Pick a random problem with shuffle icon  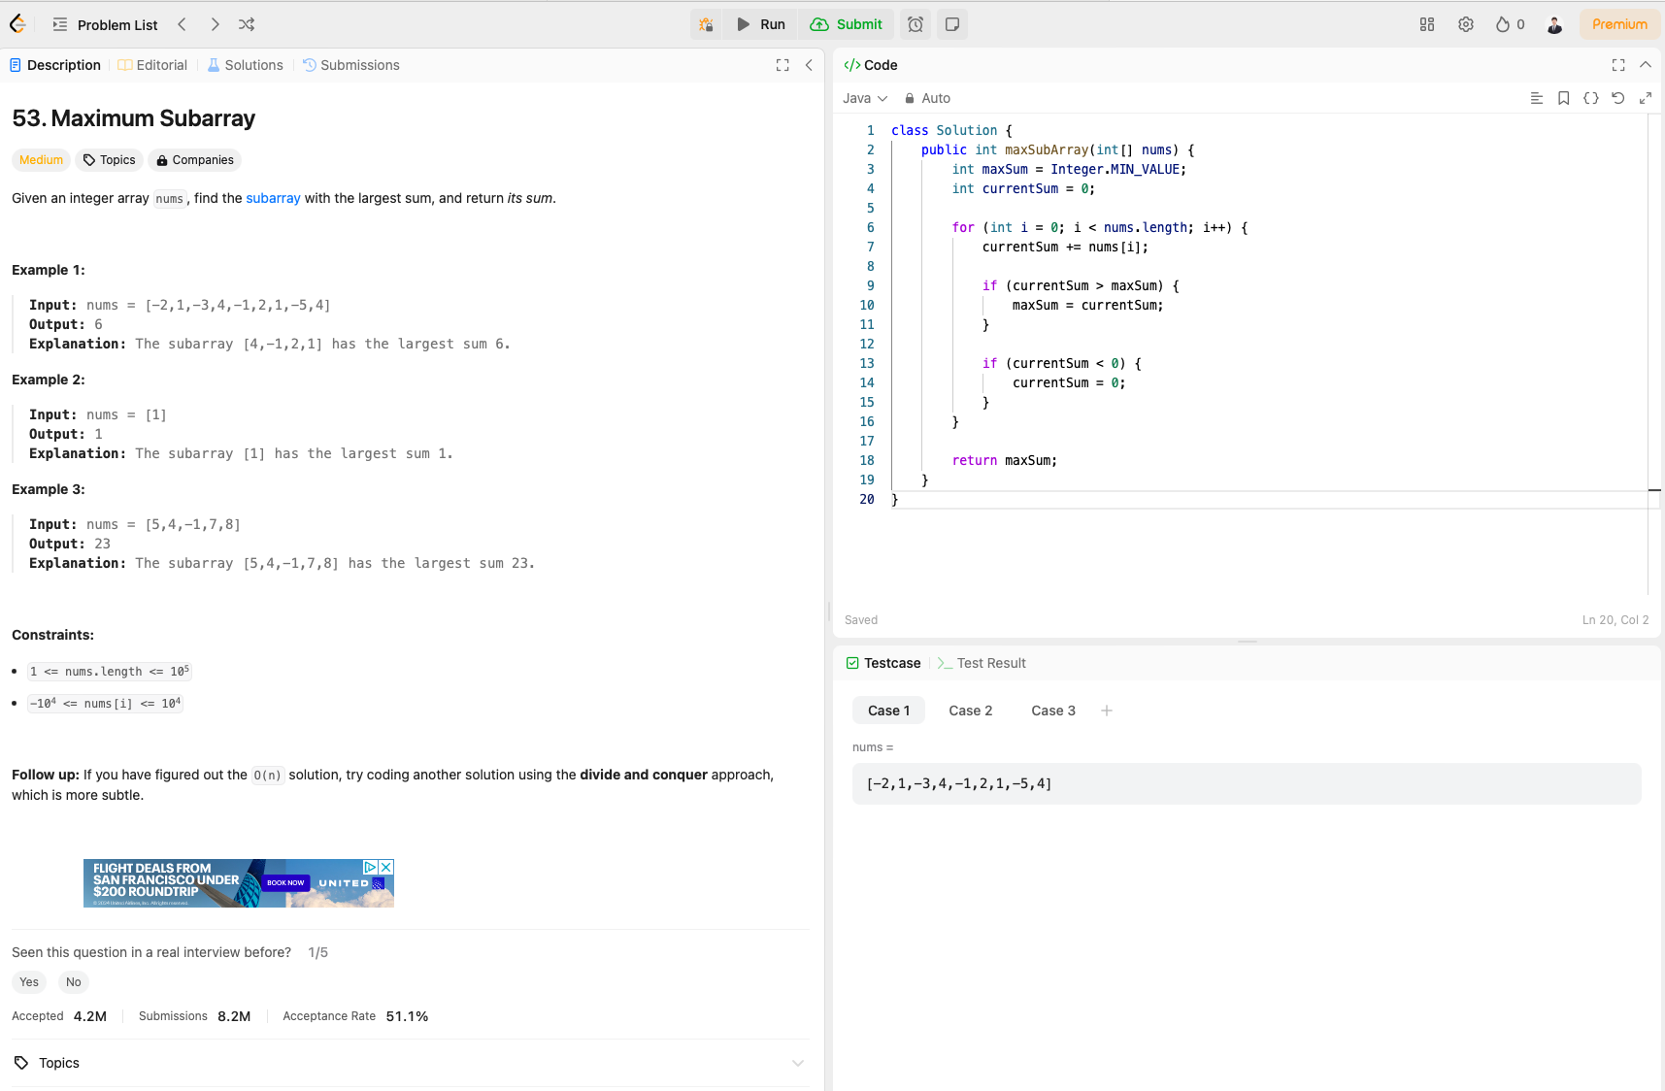pyautogui.click(x=247, y=24)
